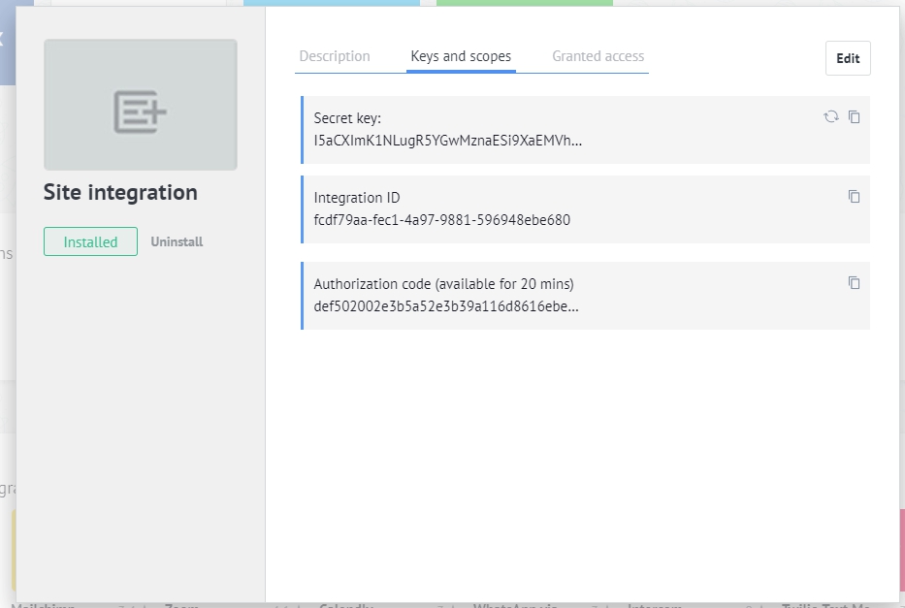Copy the Integration ID to clipboard
Viewport: 905px width, 608px height.
pos(855,196)
